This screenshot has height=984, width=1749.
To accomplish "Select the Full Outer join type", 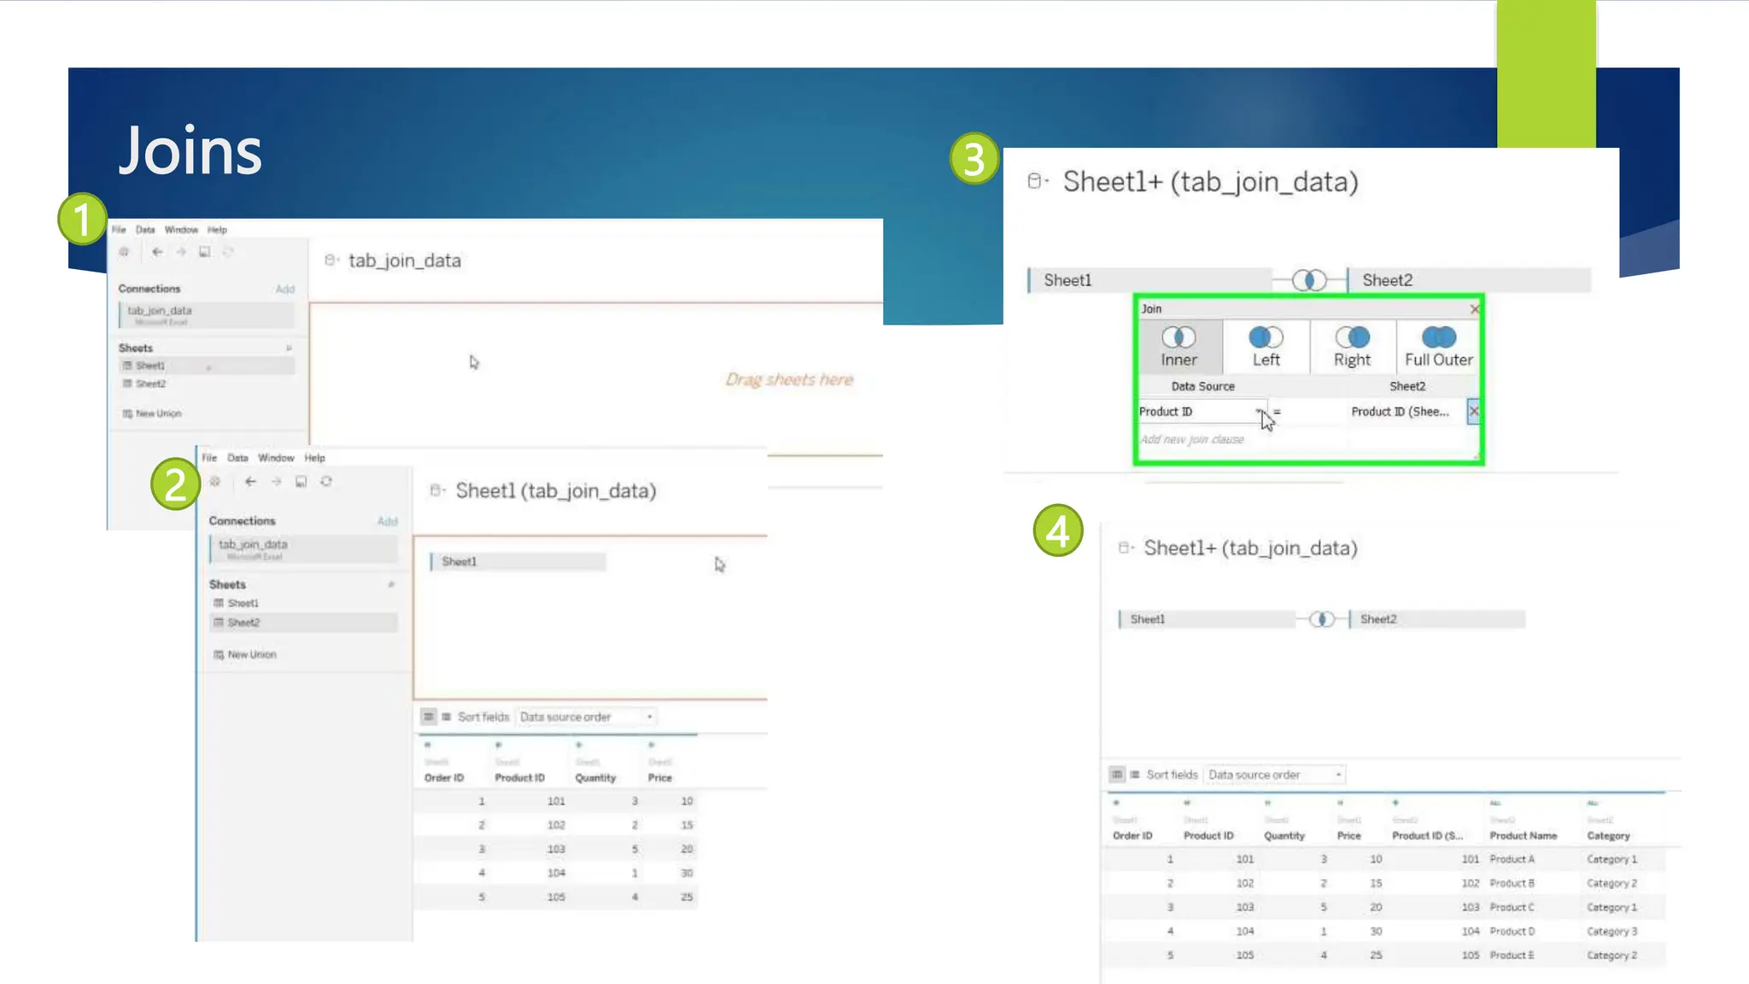I will click(x=1439, y=346).
